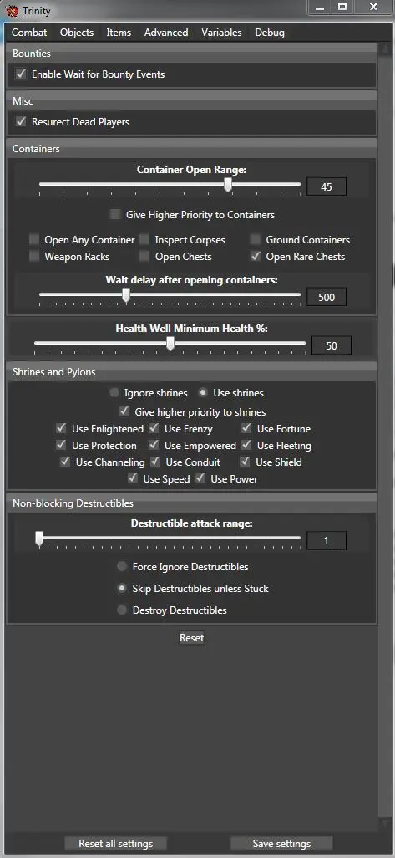Image resolution: width=395 pixels, height=858 pixels.
Task: Click Save settings button
Action: coord(281,843)
